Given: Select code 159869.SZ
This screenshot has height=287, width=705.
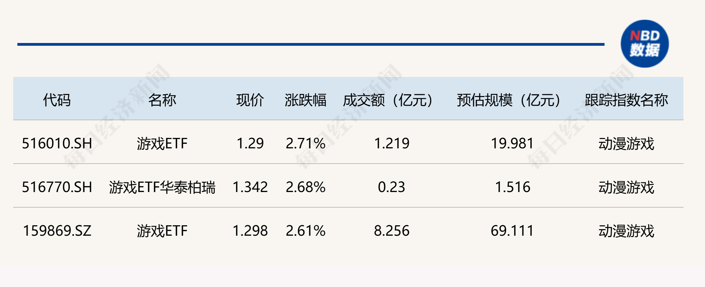Looking at the screenshot, I should pyautogui.click(x=57, y=231).
